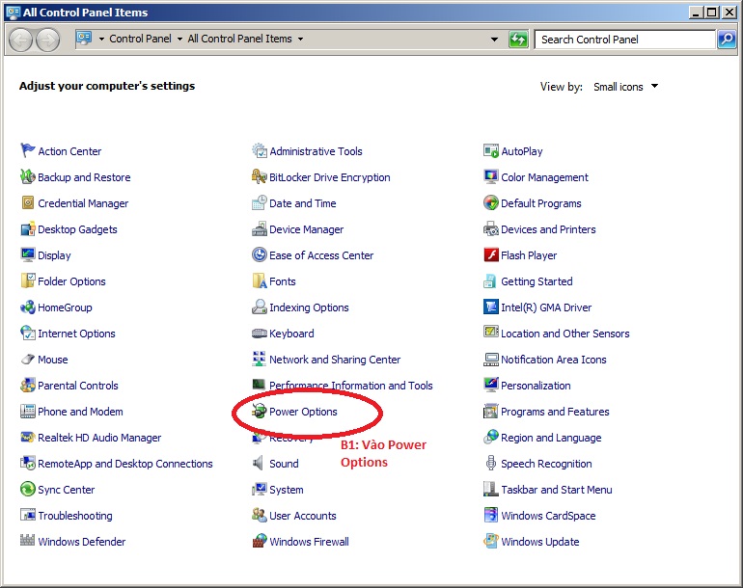Open the address bar history dropdown
Viewport: 743px width, 588px height.
coord(494,40)
